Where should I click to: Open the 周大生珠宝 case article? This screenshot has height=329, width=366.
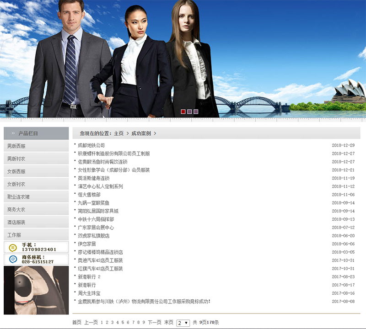tap(89, 293)
